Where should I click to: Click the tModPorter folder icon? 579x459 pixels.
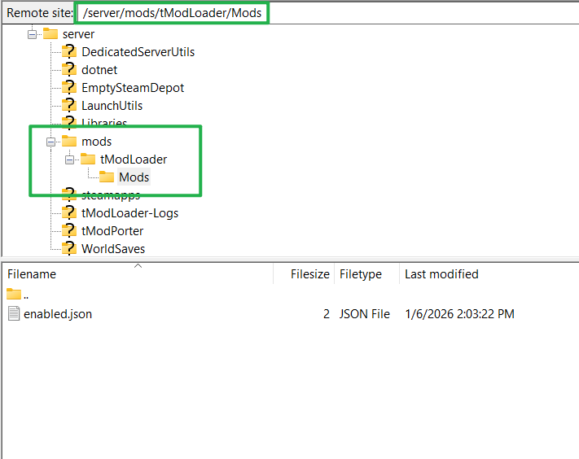(x=69, y=230)
